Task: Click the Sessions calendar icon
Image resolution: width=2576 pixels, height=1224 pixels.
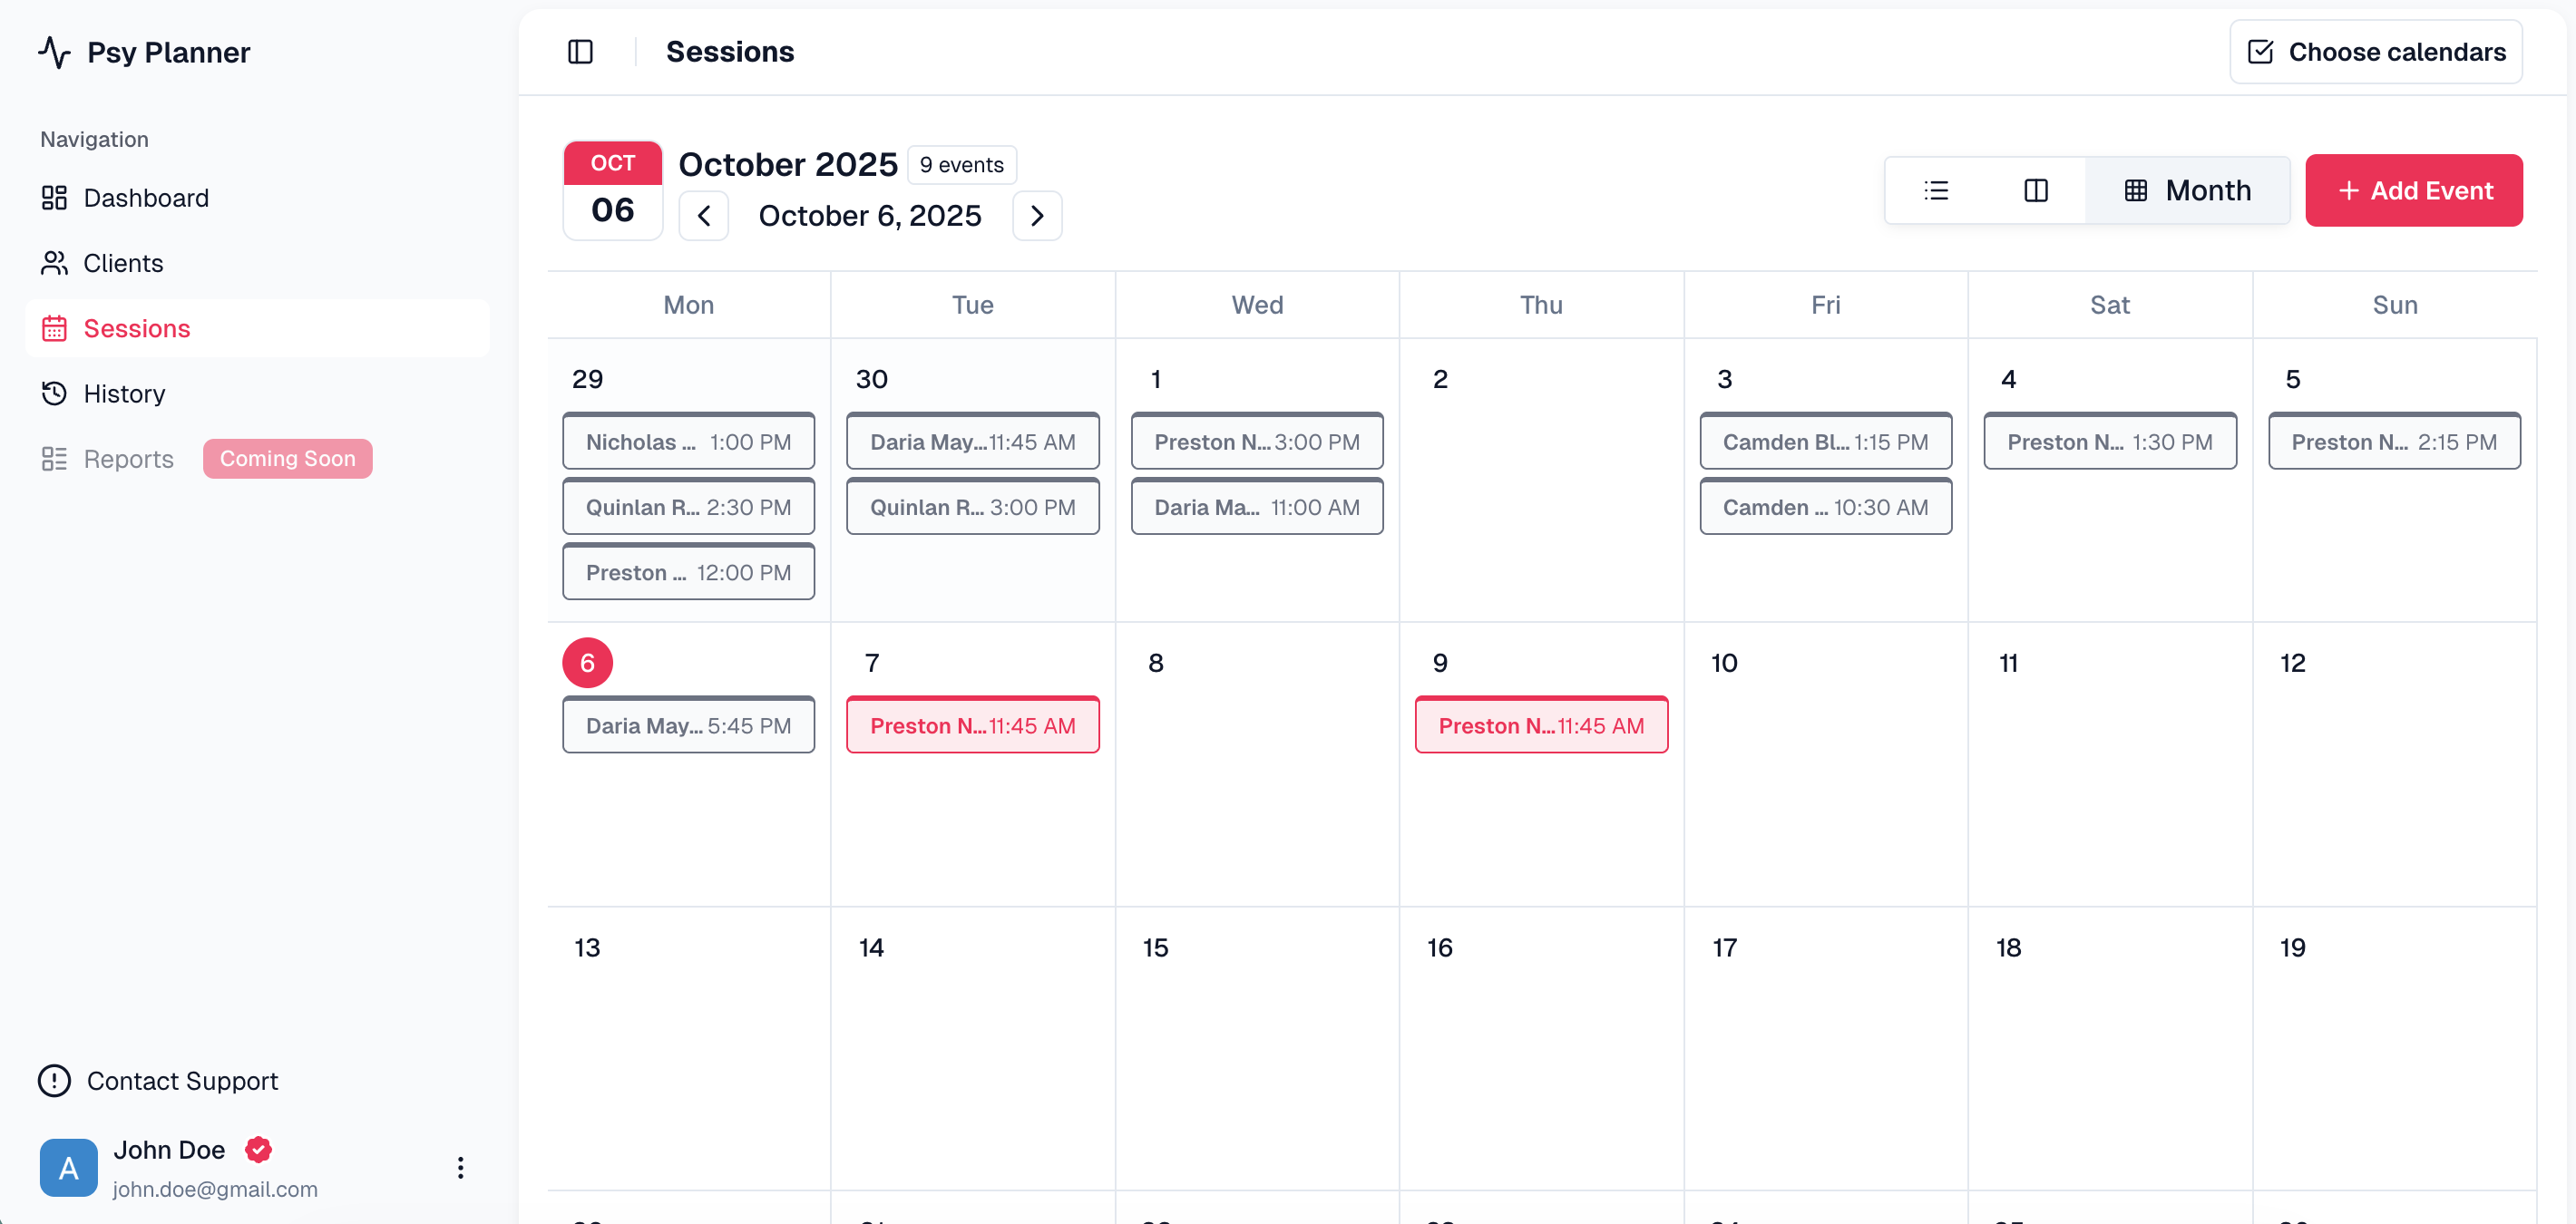Action: [x=54, y=327]
